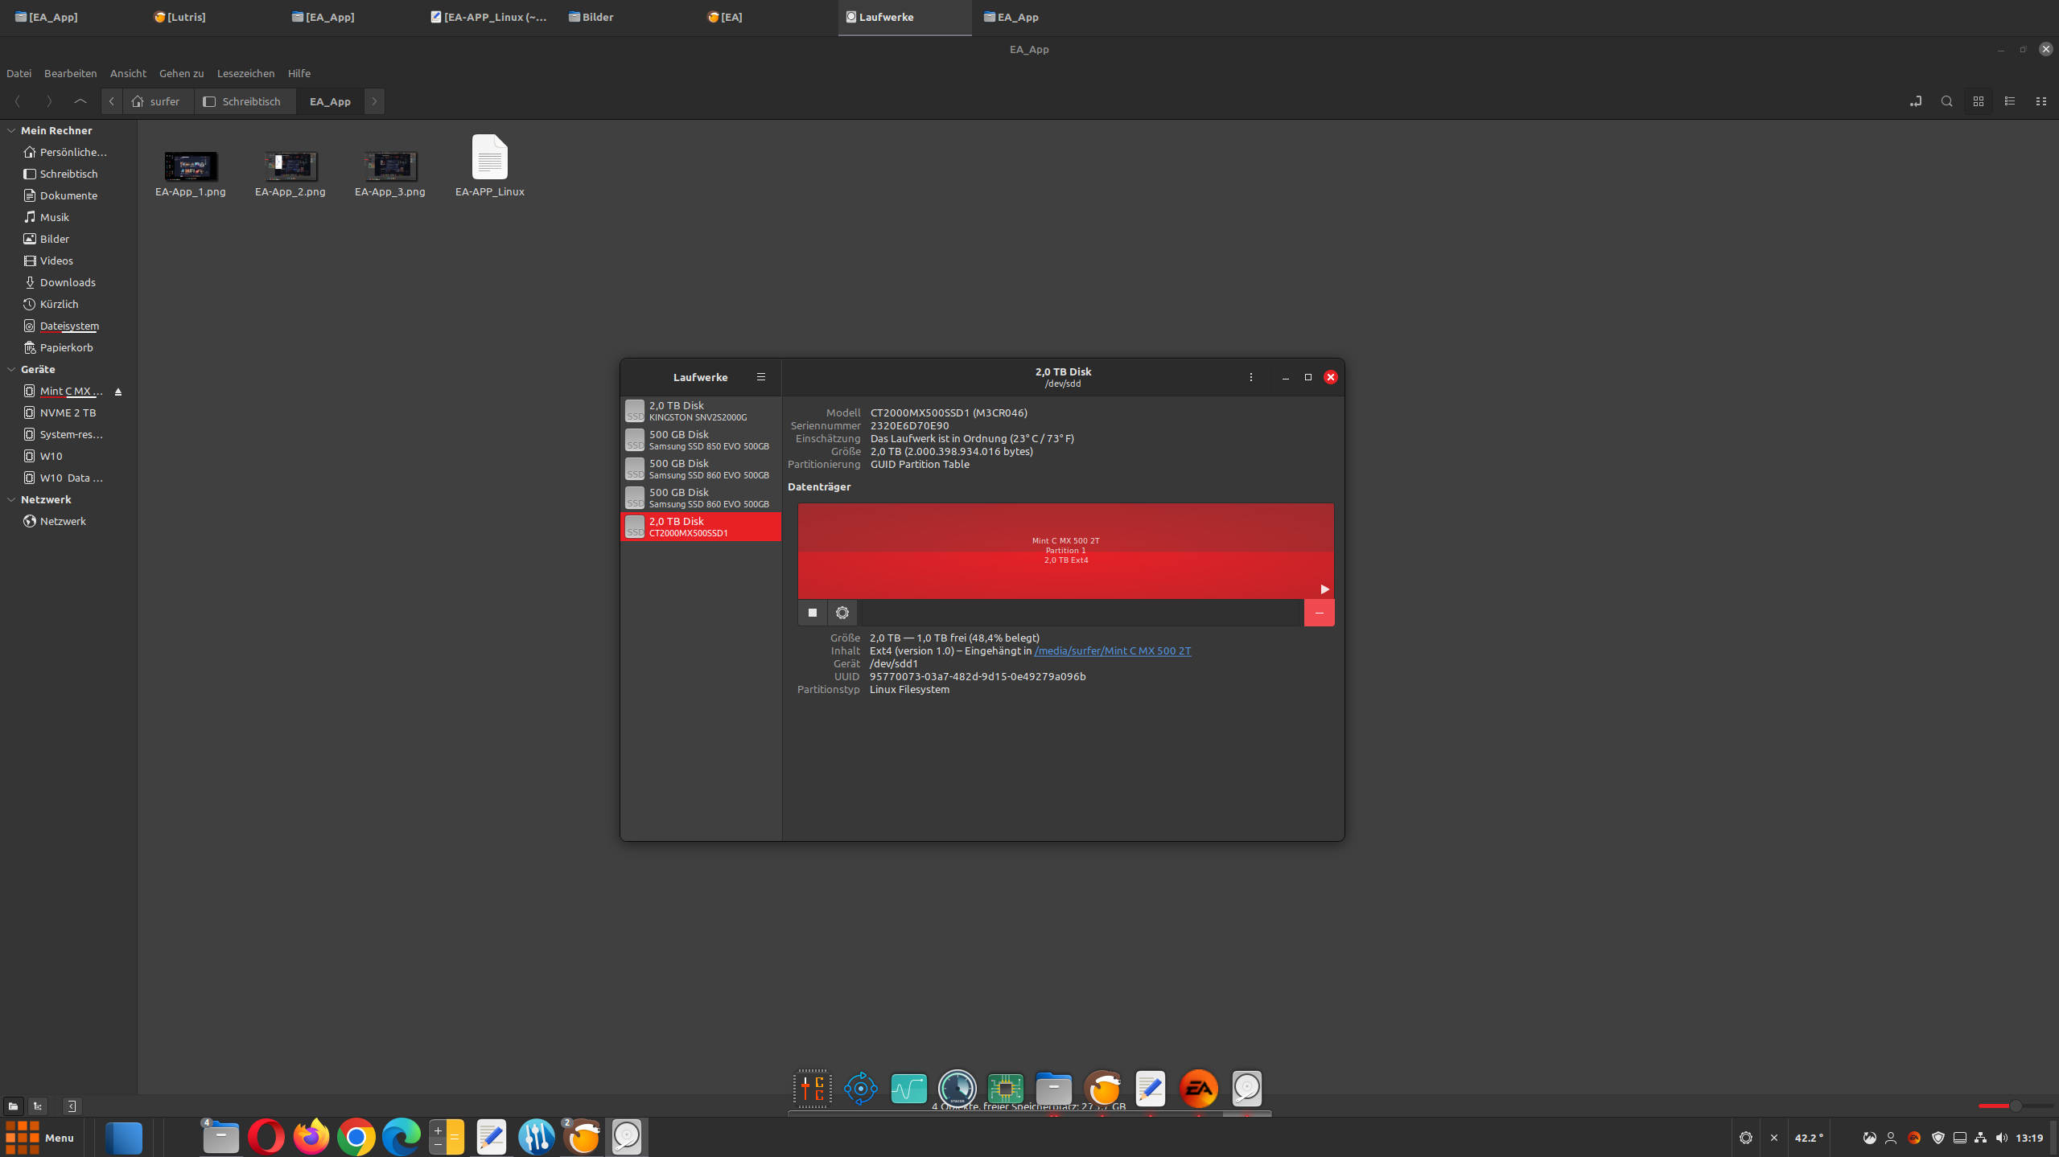Toggle location entry in path bar

pyautogui.click(x=1915, y=101)
